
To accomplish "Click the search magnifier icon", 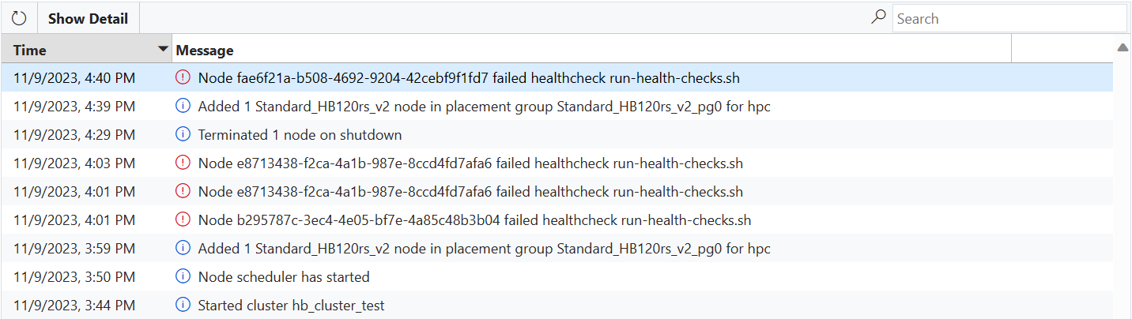I will (x=878, y=17).
